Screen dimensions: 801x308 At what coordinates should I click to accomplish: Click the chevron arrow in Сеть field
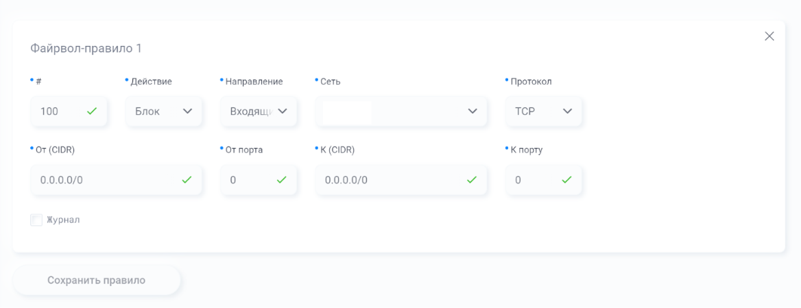473,111
